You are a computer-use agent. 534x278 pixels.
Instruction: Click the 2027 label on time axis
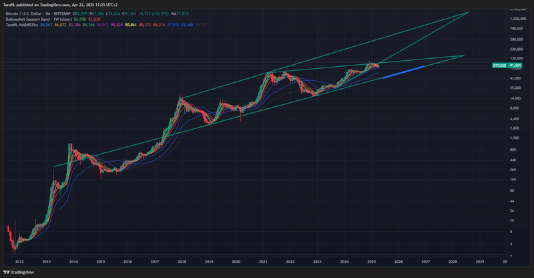pyautogui.click(x=425, y=261)
